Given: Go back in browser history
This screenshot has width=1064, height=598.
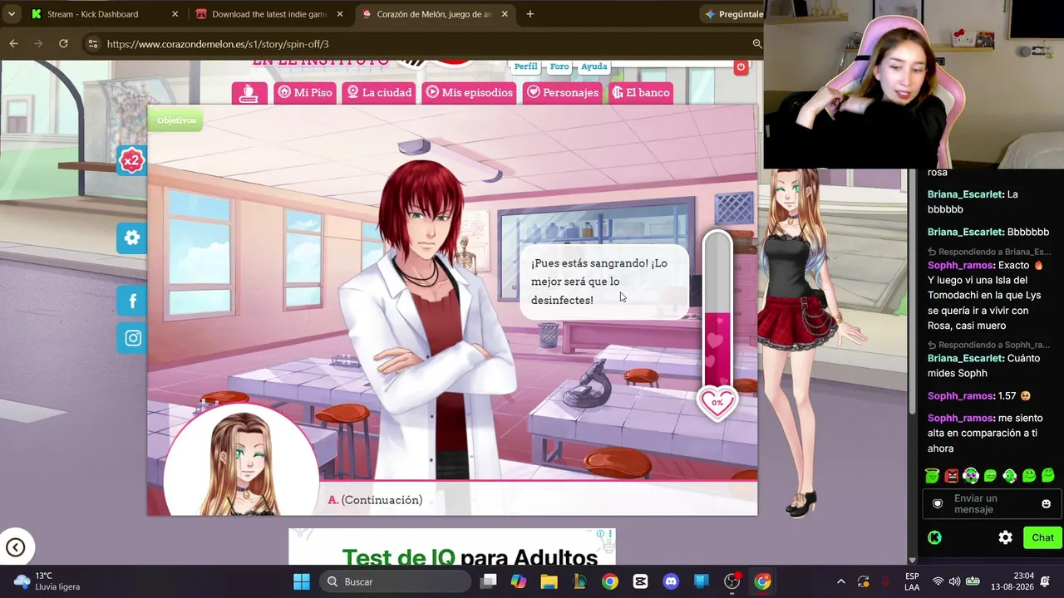Looking at the screenshot, I should pyautogui.click(x=14, y=43).
